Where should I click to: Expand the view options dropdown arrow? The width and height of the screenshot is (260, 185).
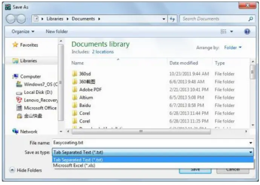pyautogui.click(x=231, y=32)
